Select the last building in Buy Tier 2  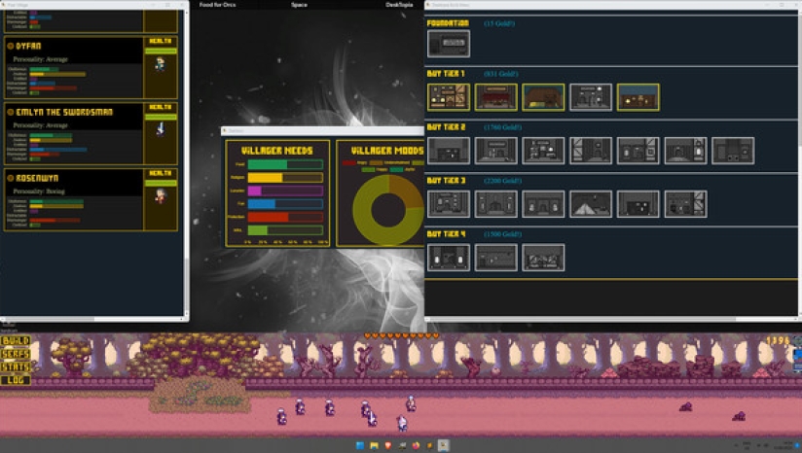coord(733,150)
